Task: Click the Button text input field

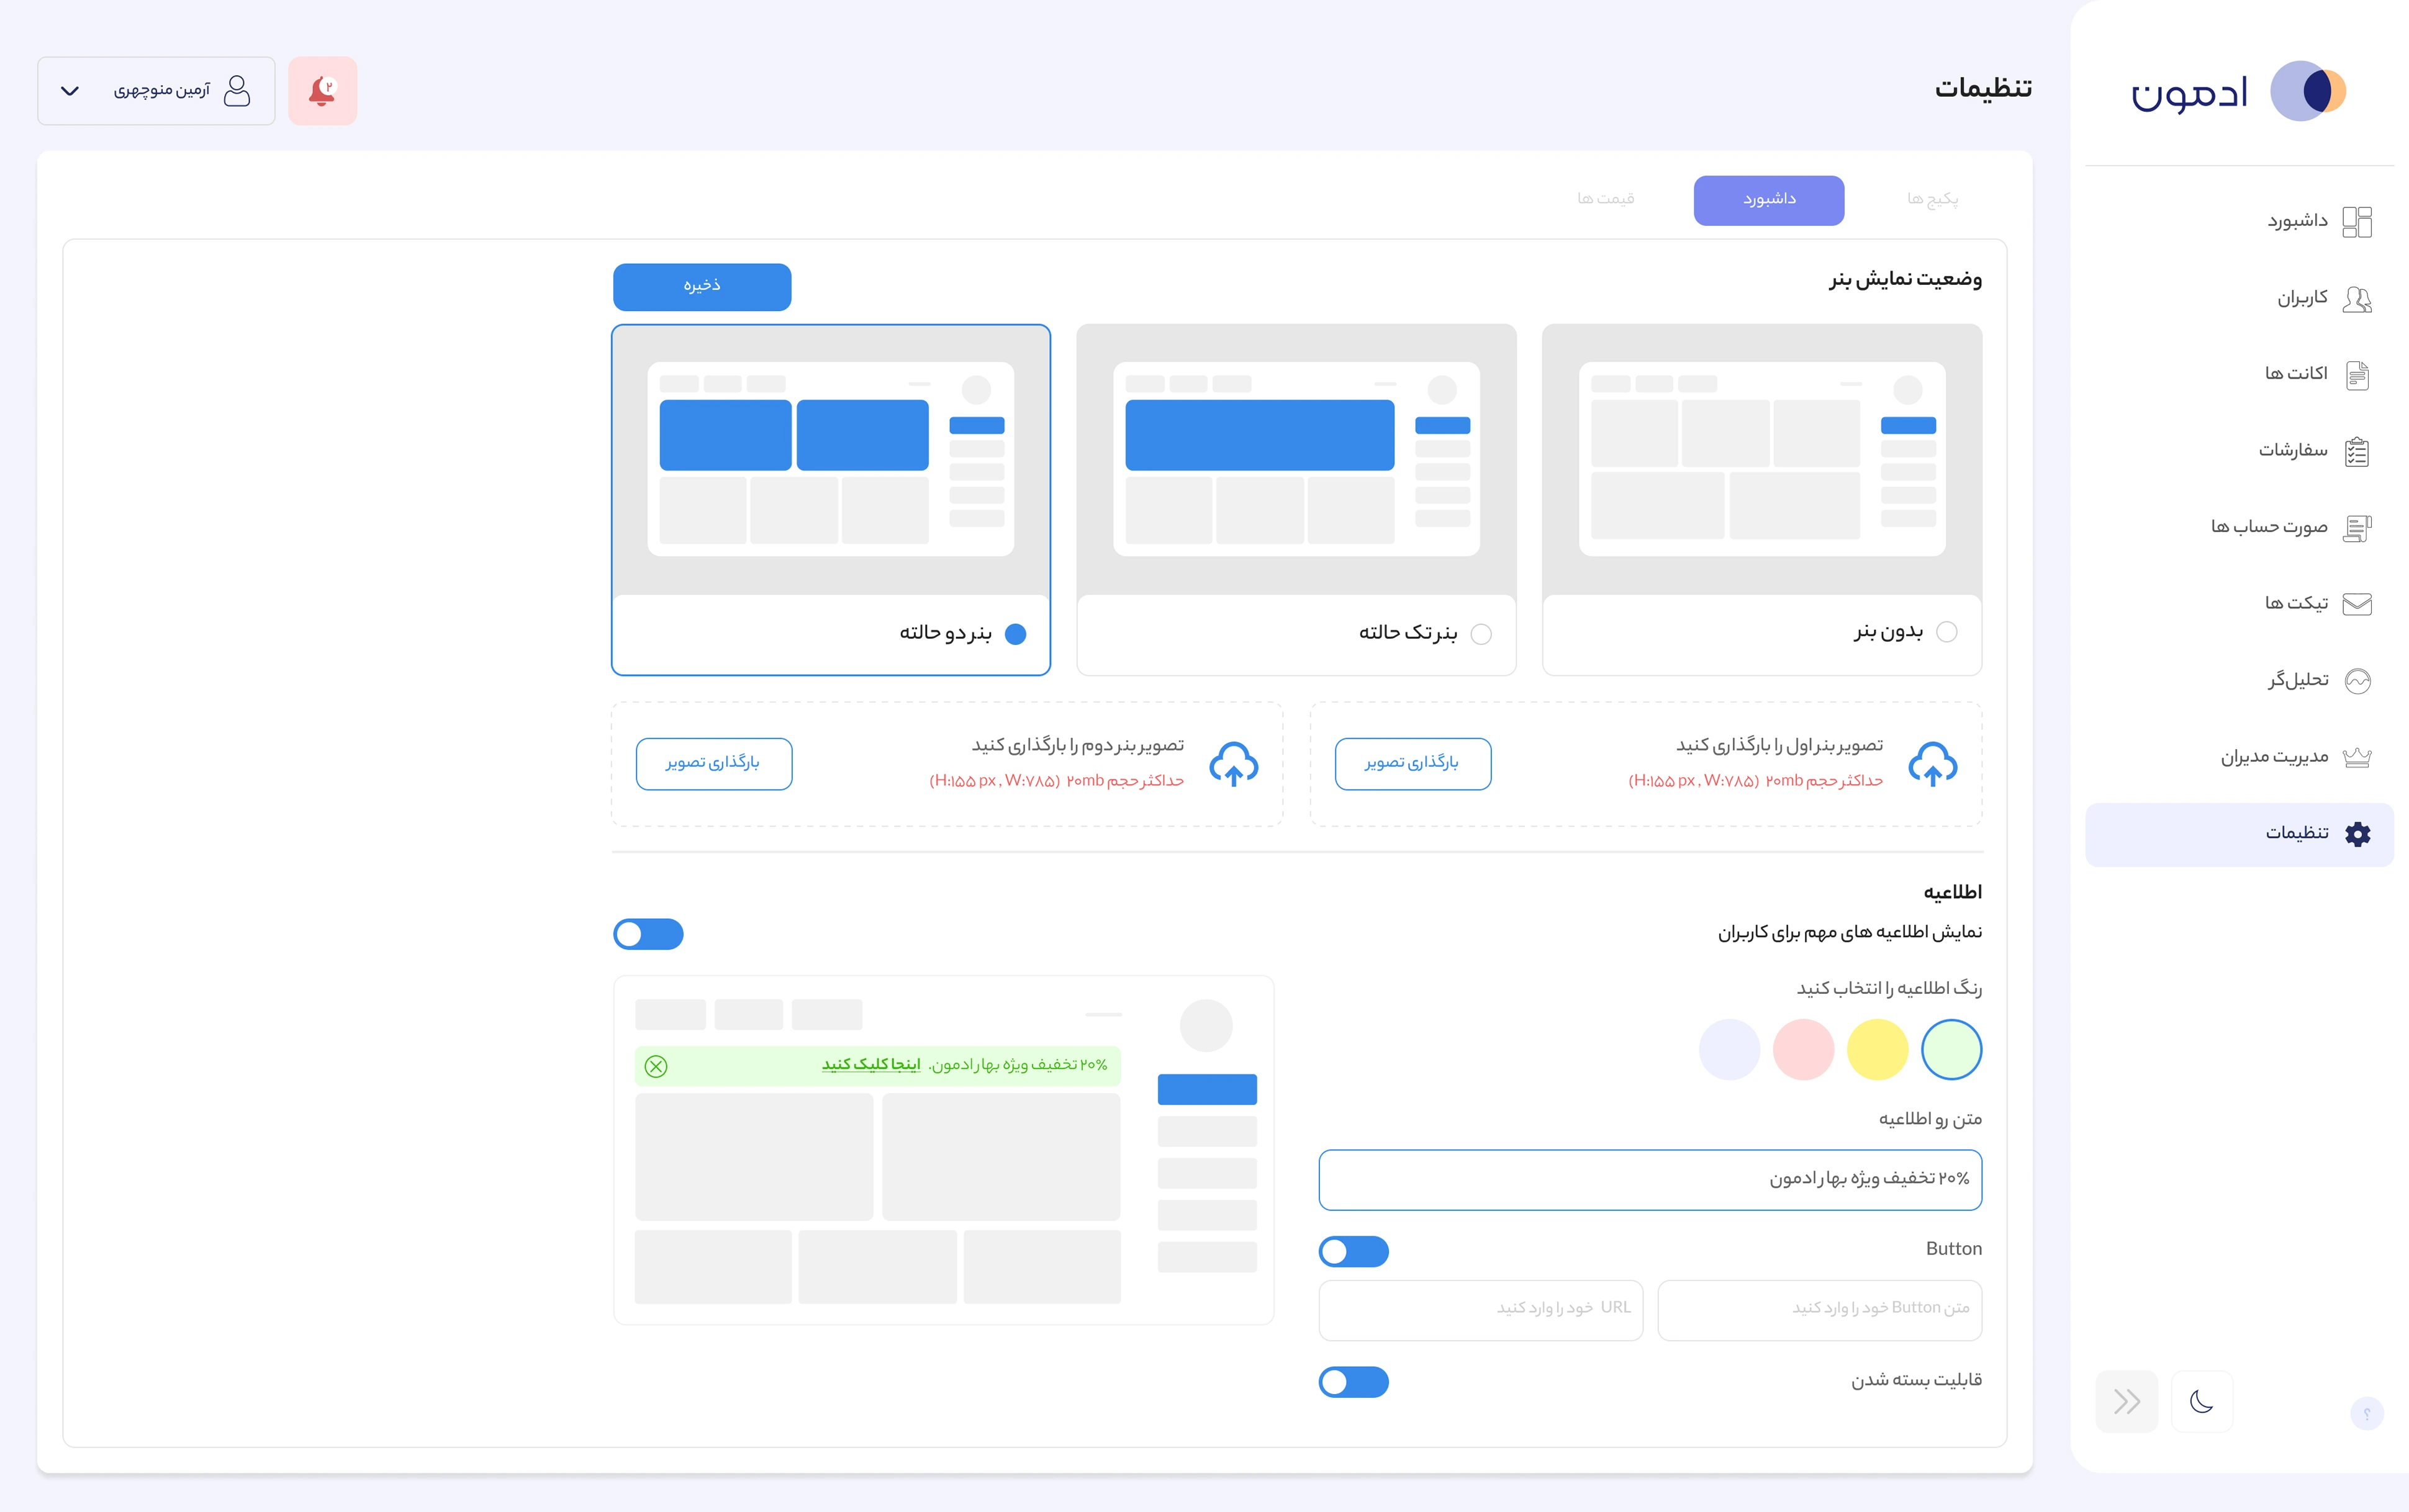Action: coord(1819,1310)
